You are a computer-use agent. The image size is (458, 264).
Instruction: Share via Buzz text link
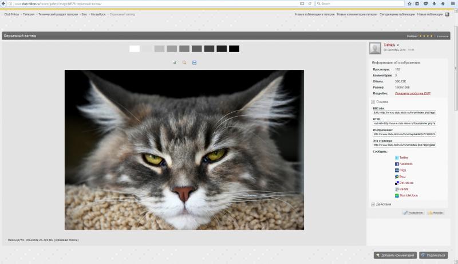coord(402,177)
